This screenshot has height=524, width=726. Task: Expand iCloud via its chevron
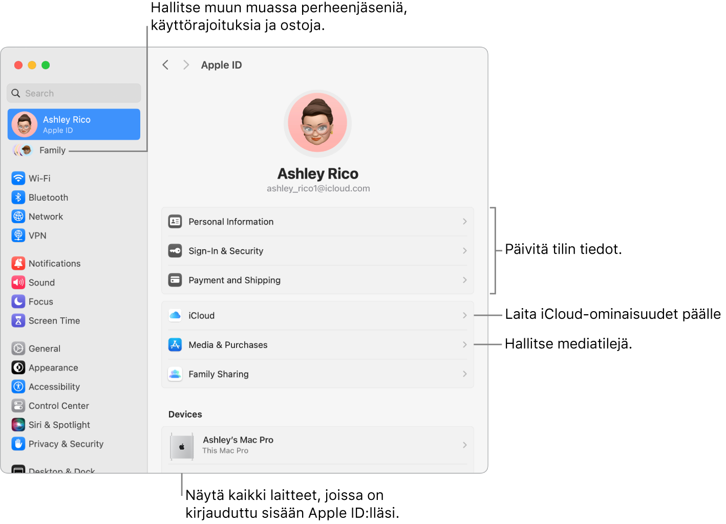(465, 315)
